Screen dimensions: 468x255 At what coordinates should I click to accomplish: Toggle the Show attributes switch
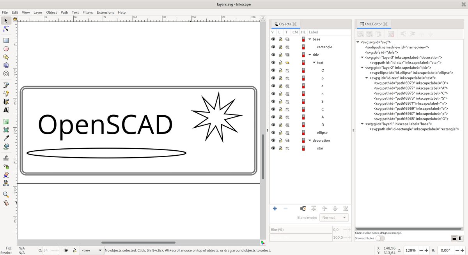pos(380,238)
